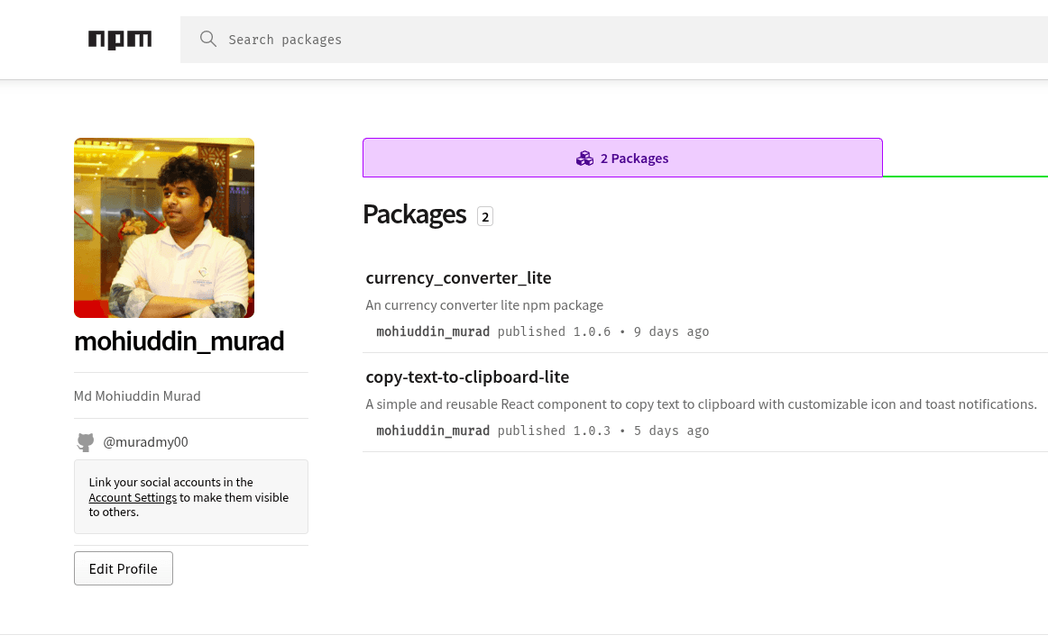Screen dimensions: 1048x644
Task: Select the Packages section heading
Action: point(414,214)
